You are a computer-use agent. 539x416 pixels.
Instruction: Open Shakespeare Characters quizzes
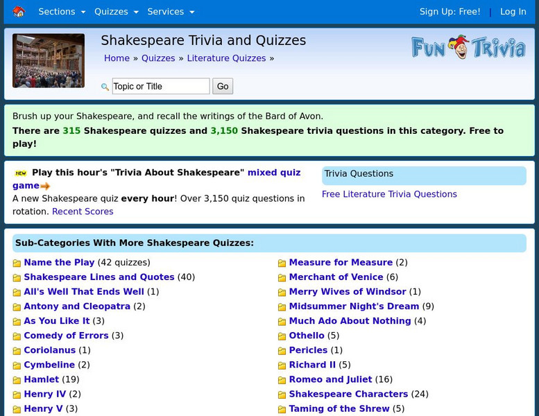pos(348,394)
